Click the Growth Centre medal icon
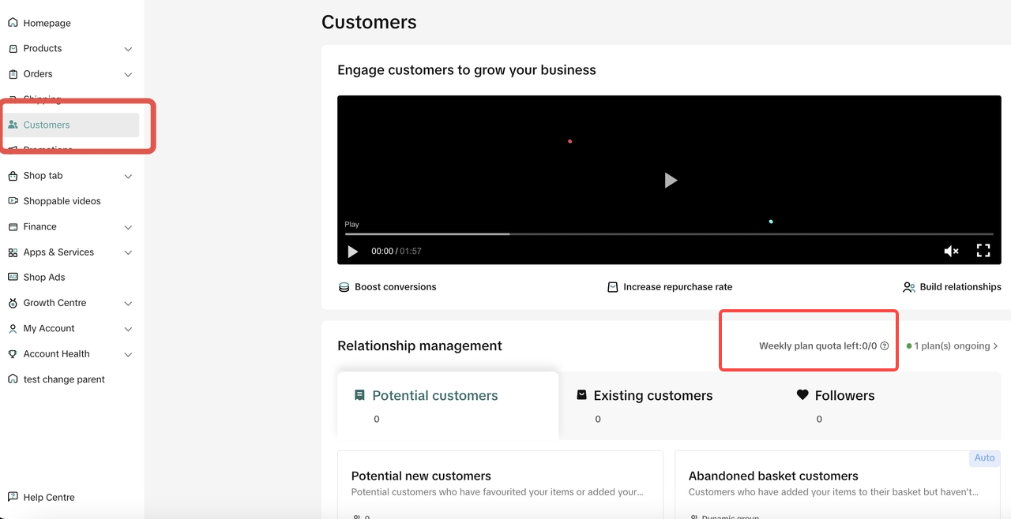This screenshot has height=519, width=1011. point(13,303)
